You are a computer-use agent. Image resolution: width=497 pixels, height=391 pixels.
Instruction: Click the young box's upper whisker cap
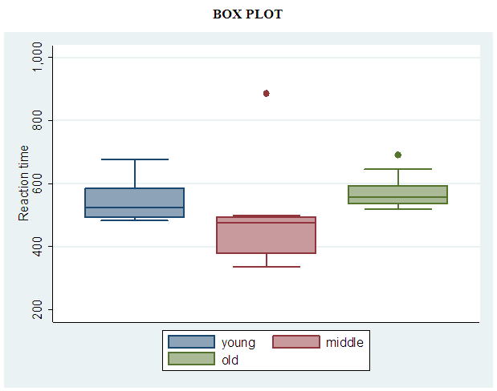[x=135, y=159]
